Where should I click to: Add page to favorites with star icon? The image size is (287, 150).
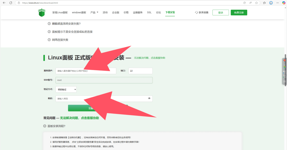click(256, 3)
